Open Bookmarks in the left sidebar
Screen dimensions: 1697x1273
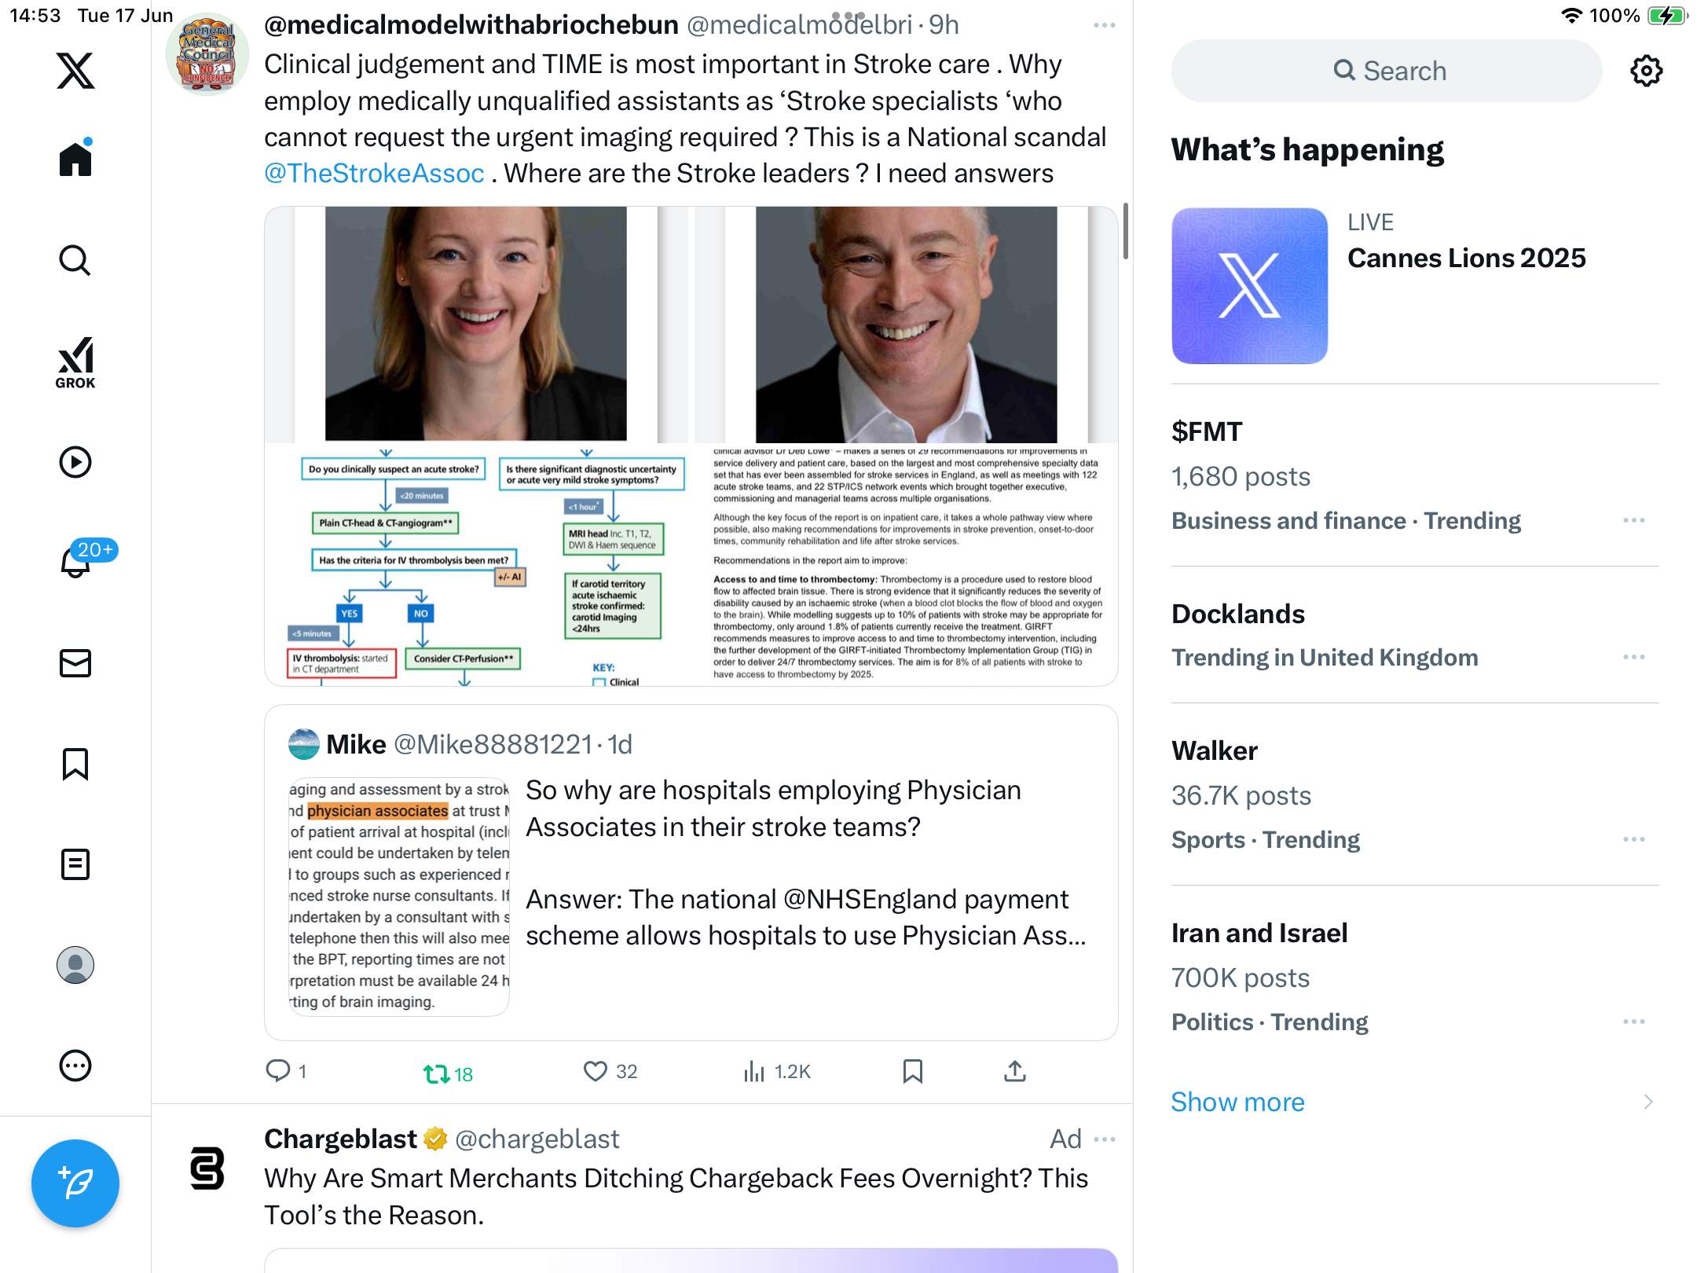[x=75, y=764]
